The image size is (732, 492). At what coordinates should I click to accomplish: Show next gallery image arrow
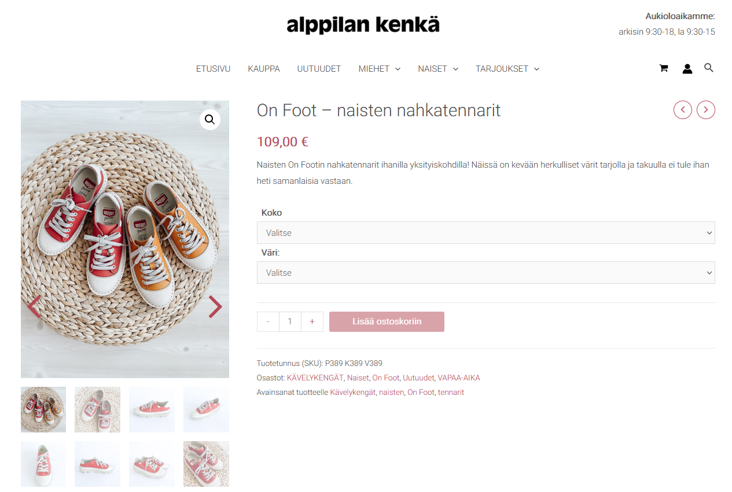tap(215, 307)
